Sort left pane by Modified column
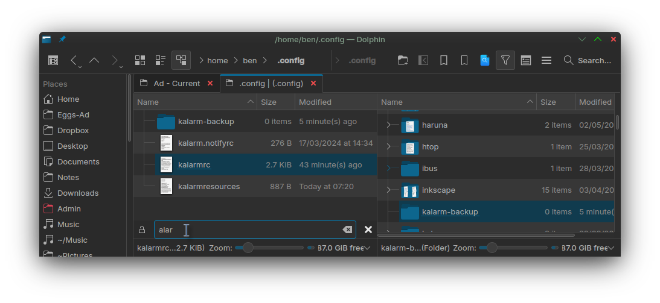The width and height of the screenshot is (660, 303). click(x=336, y=102)
